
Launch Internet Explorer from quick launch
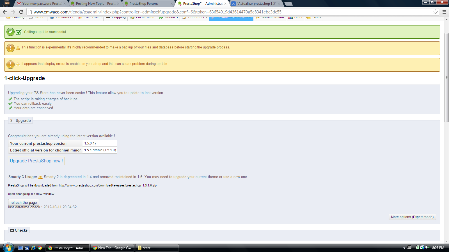click(x=33, y=248)
